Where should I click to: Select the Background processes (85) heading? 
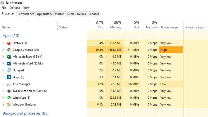[x=25, y=113]
